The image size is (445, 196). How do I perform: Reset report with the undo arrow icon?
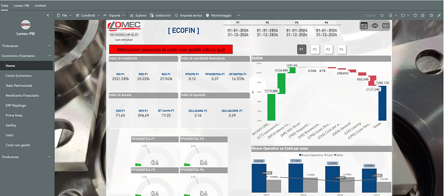coord(382,15)
